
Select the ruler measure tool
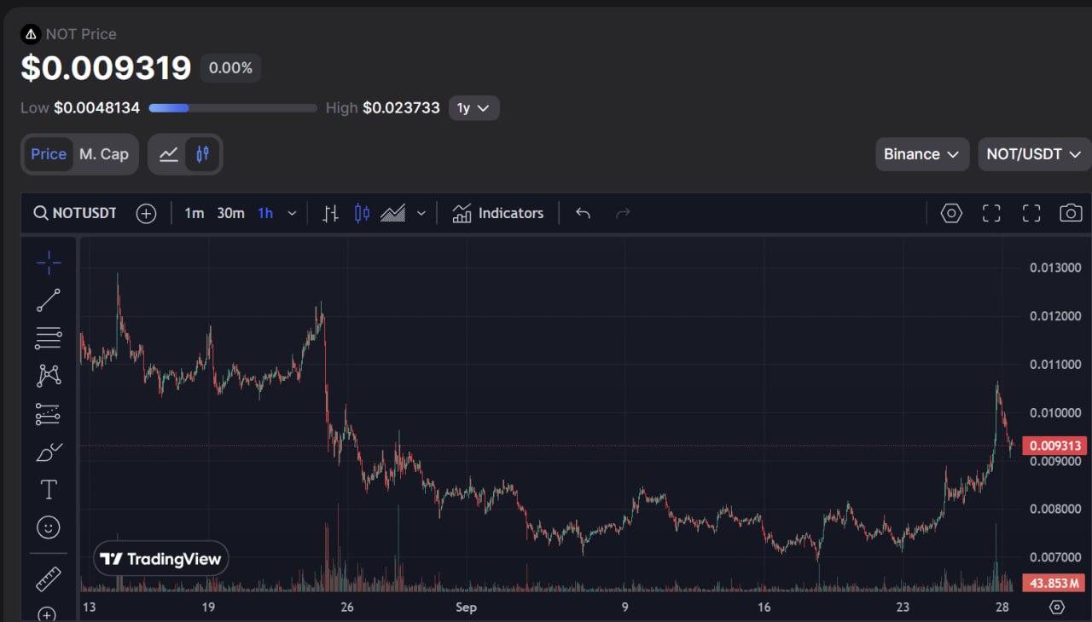coord(49,579)
